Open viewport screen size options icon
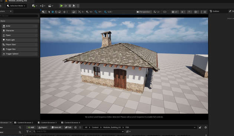234x136 pixels. point(165,12)
